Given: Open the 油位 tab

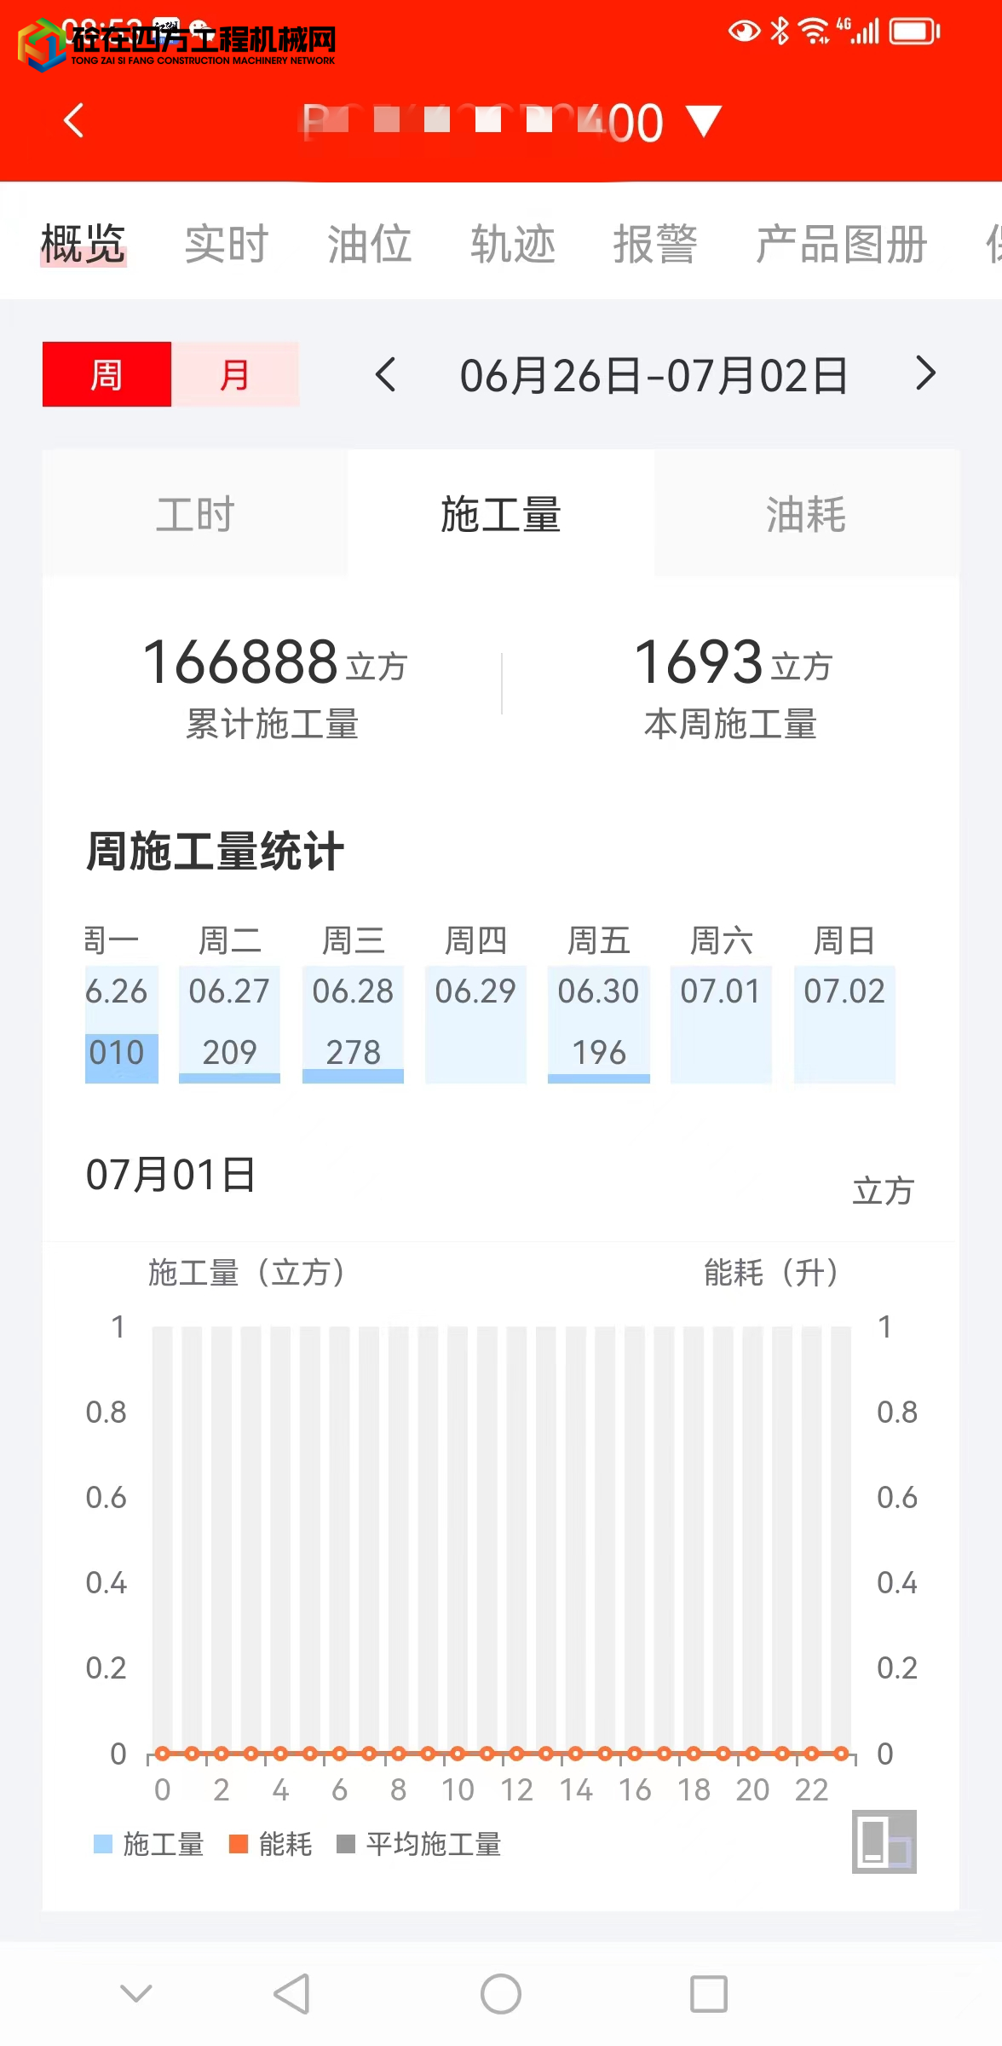Looking at the screenshot, I should (x=369, y=245).
